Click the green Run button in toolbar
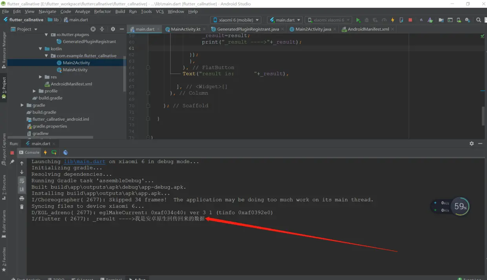The width and height of the screenshot is (487, 280). pos(358,20)
